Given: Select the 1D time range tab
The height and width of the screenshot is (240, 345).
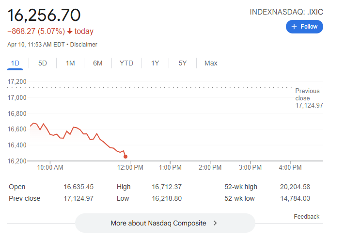Looking at the screenshot, I should (15, 63).
